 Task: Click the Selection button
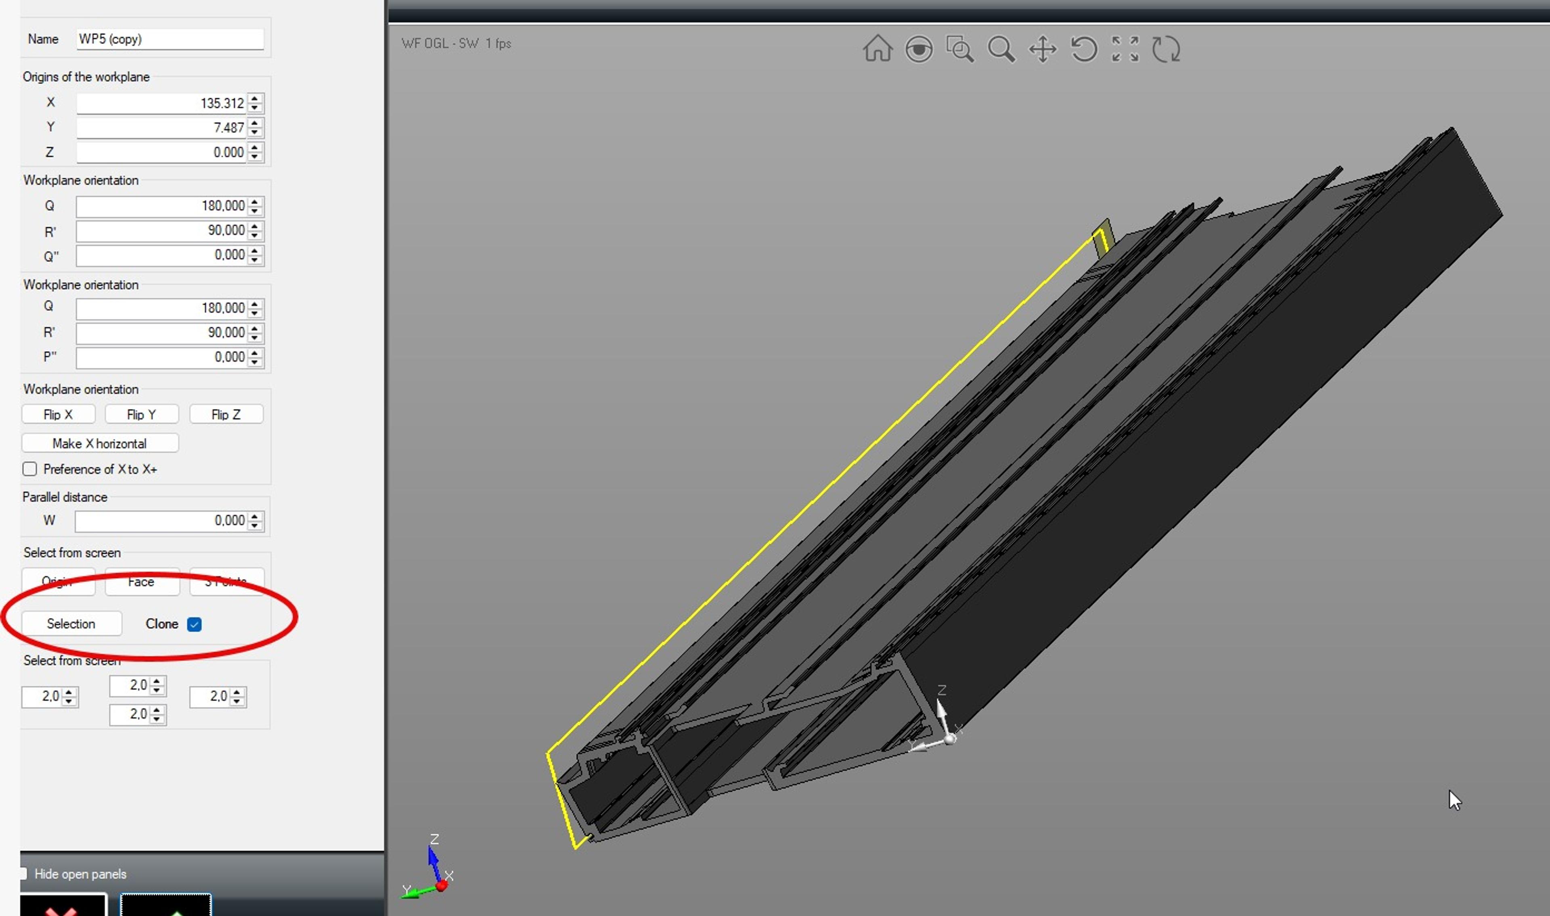point(71,624)
